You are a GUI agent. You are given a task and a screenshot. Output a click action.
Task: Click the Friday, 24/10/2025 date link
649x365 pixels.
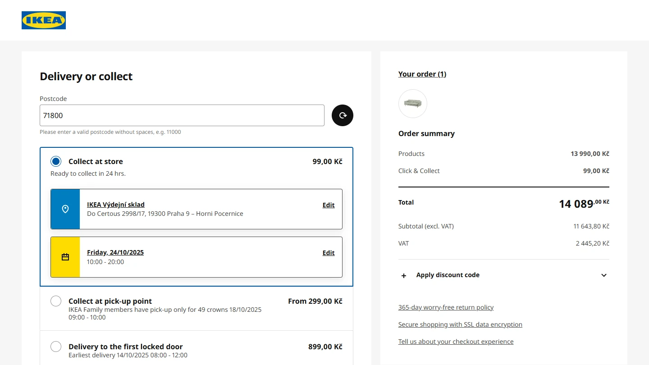[115, 252]
